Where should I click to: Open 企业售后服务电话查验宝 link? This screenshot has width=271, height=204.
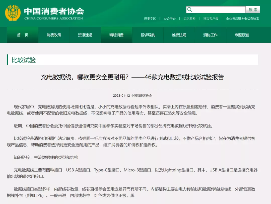pyautogui.click(x=242, y=18)
